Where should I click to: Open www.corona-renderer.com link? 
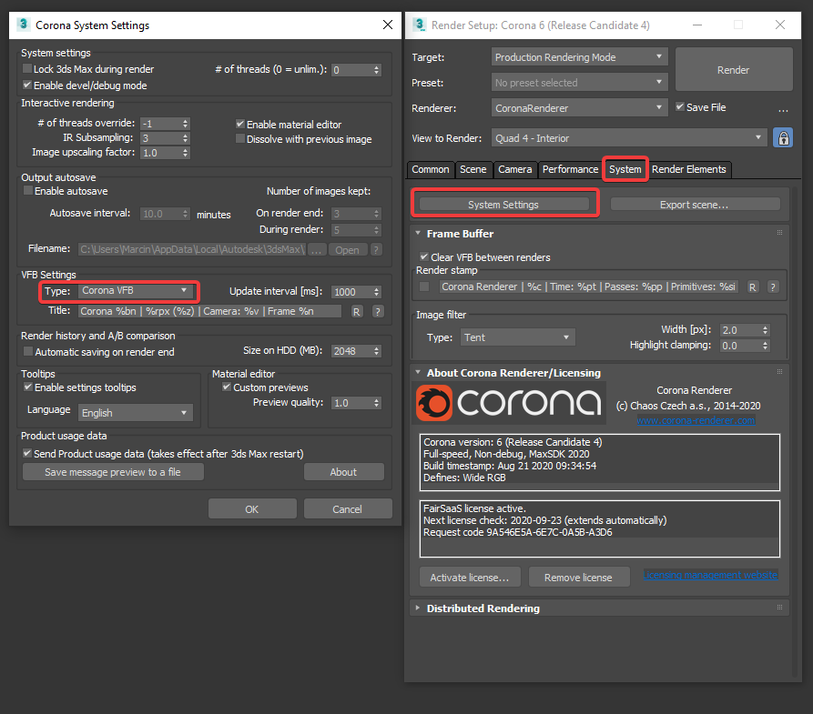[x=696, y=420]
